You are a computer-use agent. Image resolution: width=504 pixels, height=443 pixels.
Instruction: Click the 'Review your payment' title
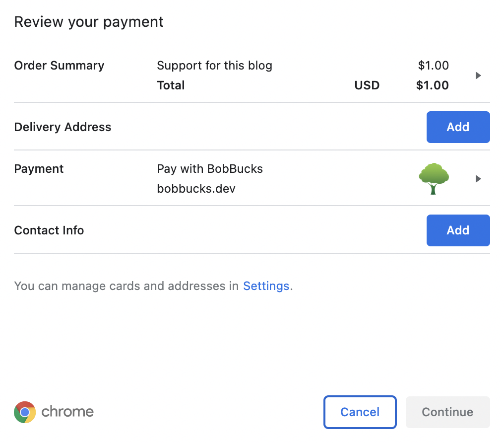click(x=89, y=22)
